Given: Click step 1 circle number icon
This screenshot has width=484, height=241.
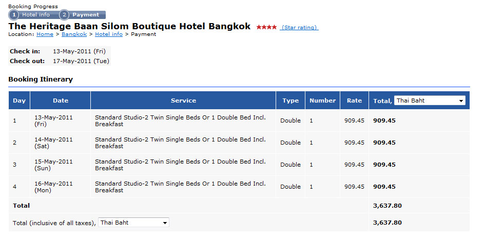Looking at the screenshot, I should click(14, 15).
